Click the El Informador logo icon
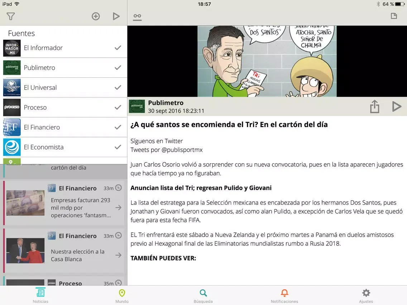Viewport: 407px width, 305px height. pyautogui.click(x=12, y=48)
